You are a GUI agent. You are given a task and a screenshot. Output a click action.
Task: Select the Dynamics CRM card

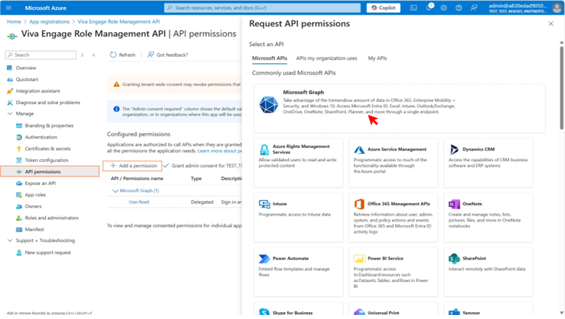point(488,163)
